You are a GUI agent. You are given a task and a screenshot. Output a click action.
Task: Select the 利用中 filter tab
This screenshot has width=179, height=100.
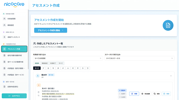tap(37, 63)
